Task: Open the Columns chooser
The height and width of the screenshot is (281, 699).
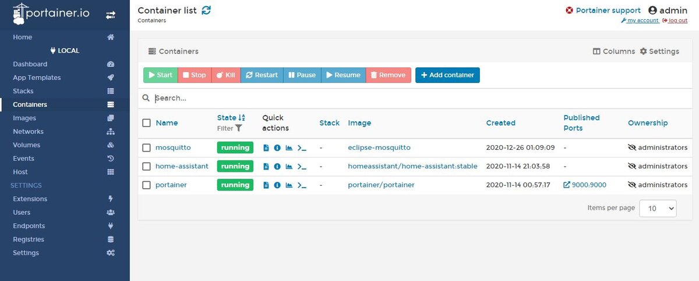Action: [x=614, y=52]
